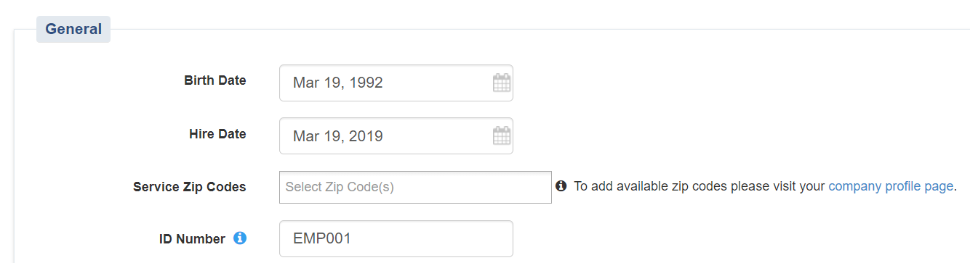Click the Birth Date label
Image resolution: width=970 pixels, height=263 pixels.
click(x=215, y=80)
